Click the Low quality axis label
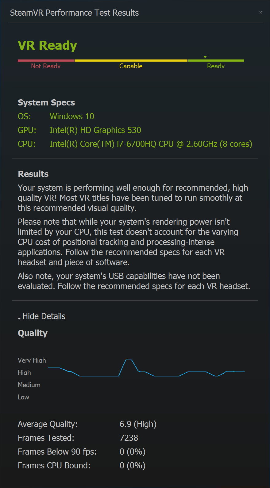The image size is (270, 488). point(23,397)
